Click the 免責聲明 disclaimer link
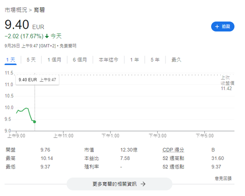 [68, 46]
